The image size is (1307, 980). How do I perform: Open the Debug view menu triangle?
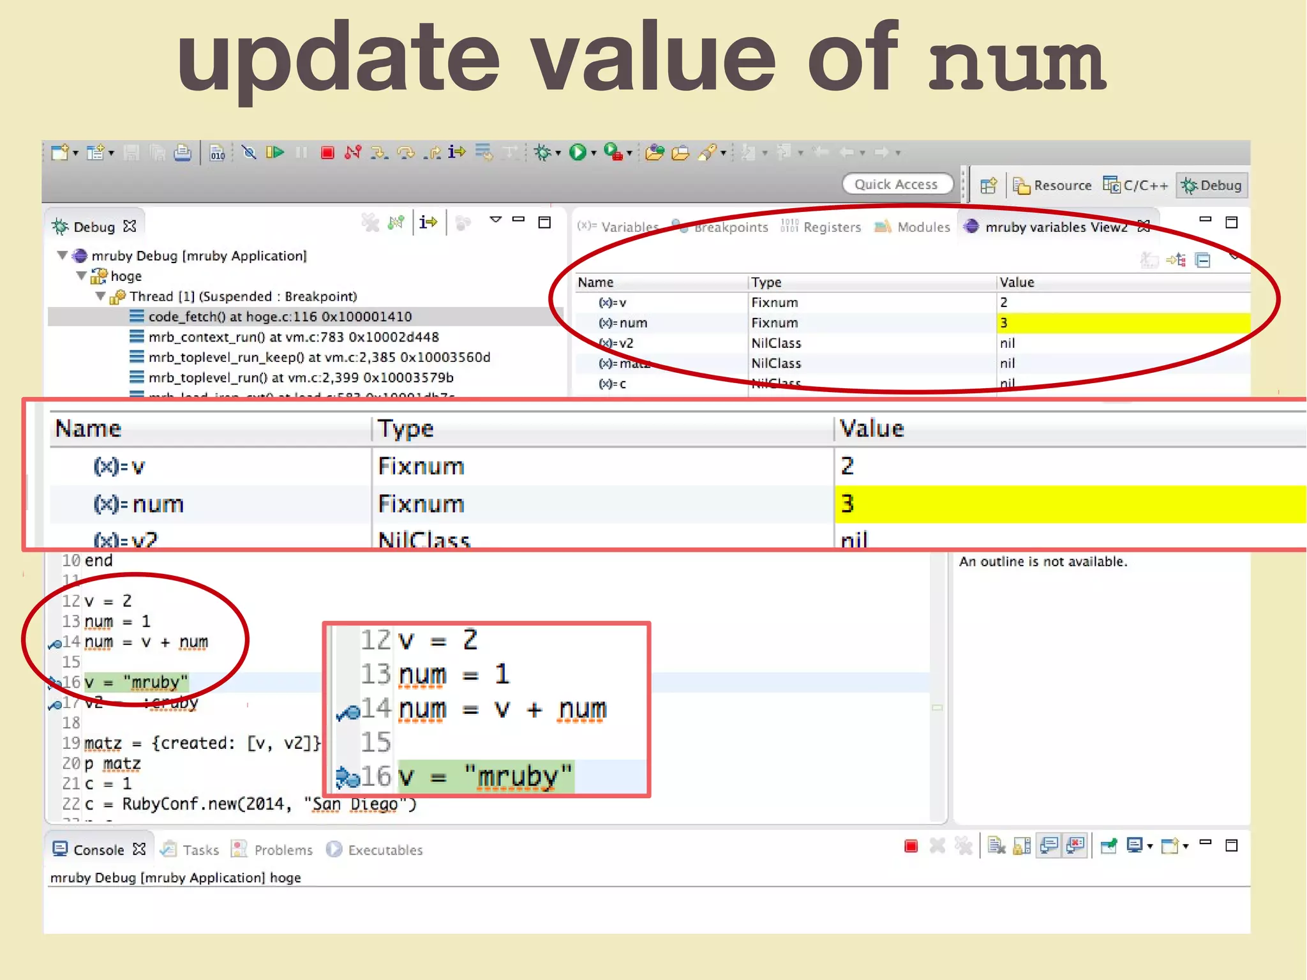pyautogui.click(x=495, y=220)
